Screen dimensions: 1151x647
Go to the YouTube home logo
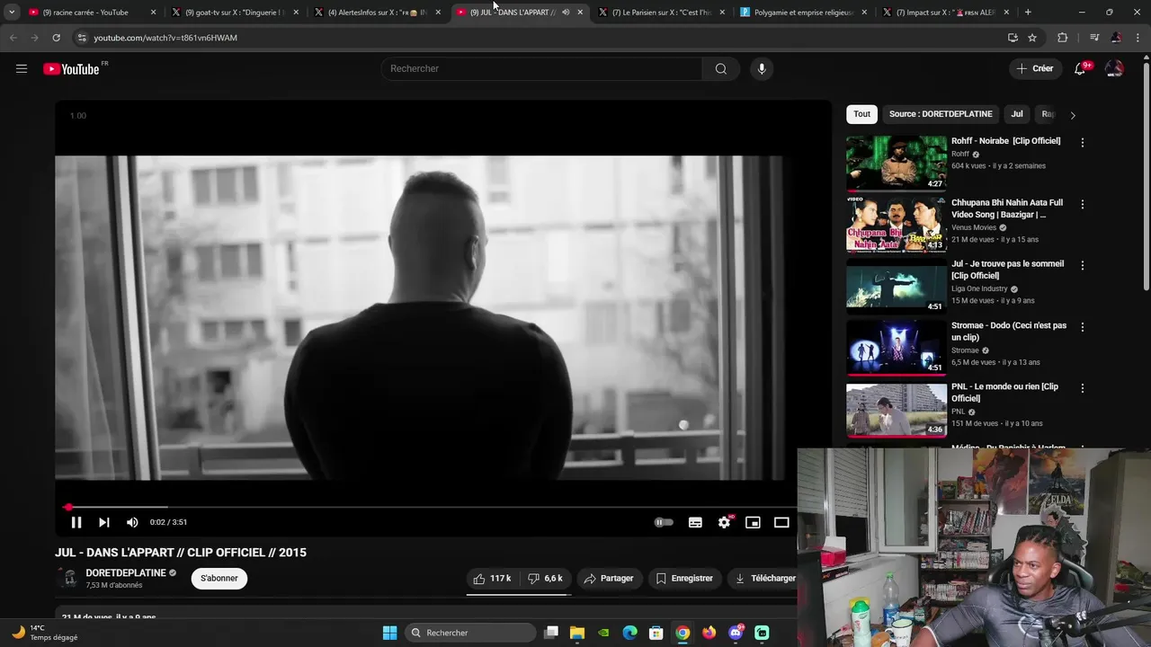click(71, 69)
